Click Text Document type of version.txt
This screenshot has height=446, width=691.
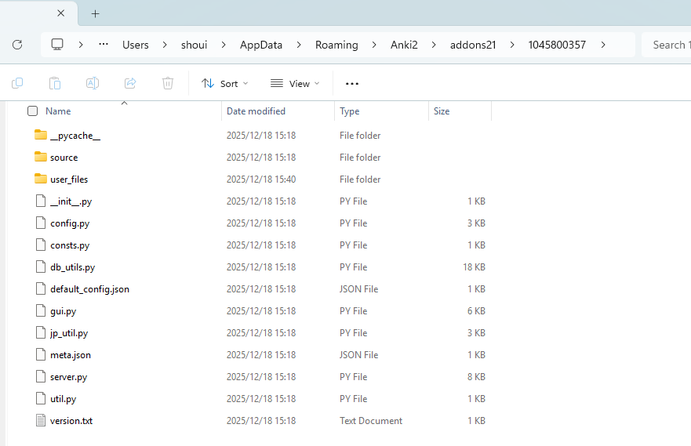tap(371, 421)
